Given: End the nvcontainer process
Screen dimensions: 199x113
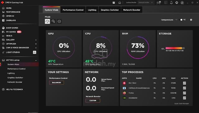Looking at the screenshot, I should (x=184, y=98).
